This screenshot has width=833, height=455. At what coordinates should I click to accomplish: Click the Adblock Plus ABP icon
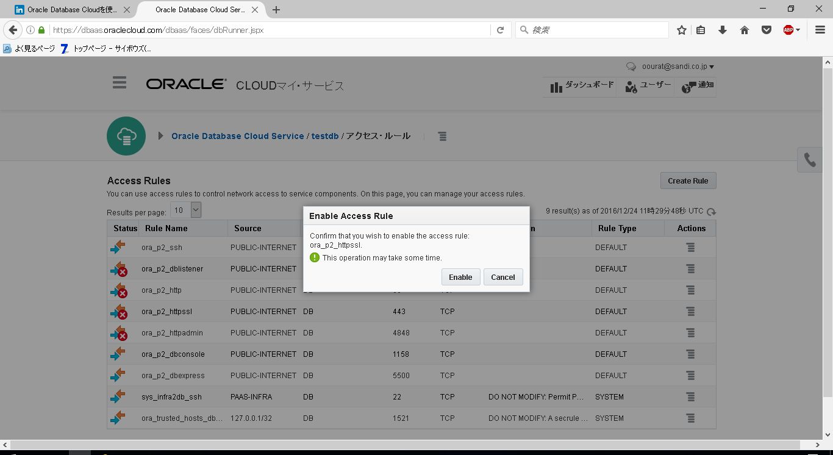tap(788, 30)
